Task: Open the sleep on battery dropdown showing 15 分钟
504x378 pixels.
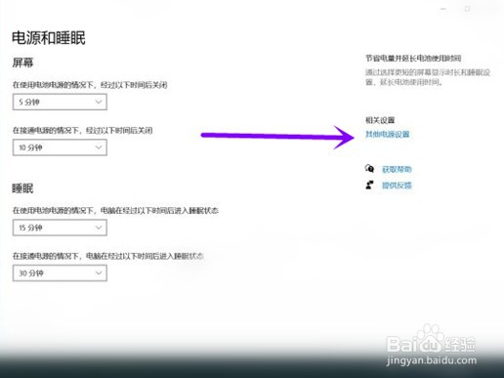Action: [60, 228]
